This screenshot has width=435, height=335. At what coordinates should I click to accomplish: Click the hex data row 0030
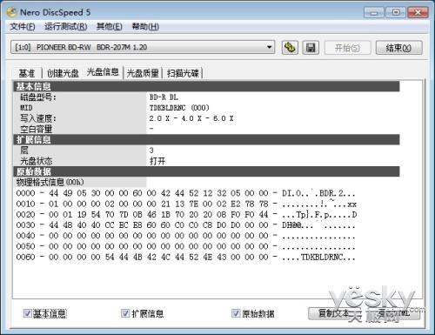185,225
